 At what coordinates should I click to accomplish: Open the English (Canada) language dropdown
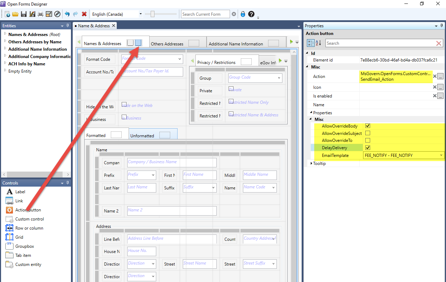(x=141, y=14)
